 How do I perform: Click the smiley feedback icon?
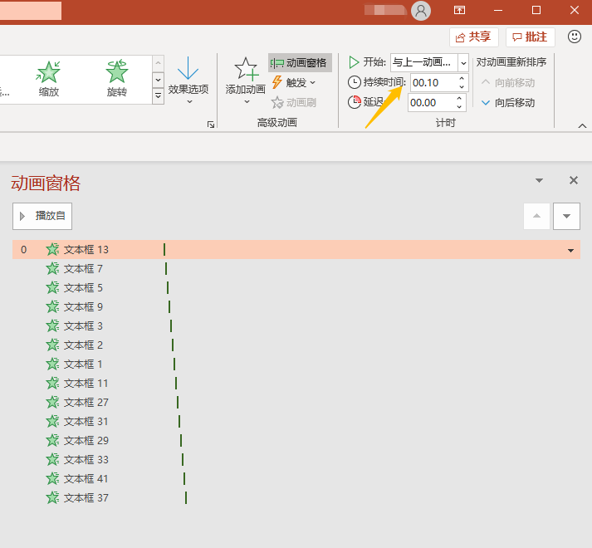tap(575, 37)
